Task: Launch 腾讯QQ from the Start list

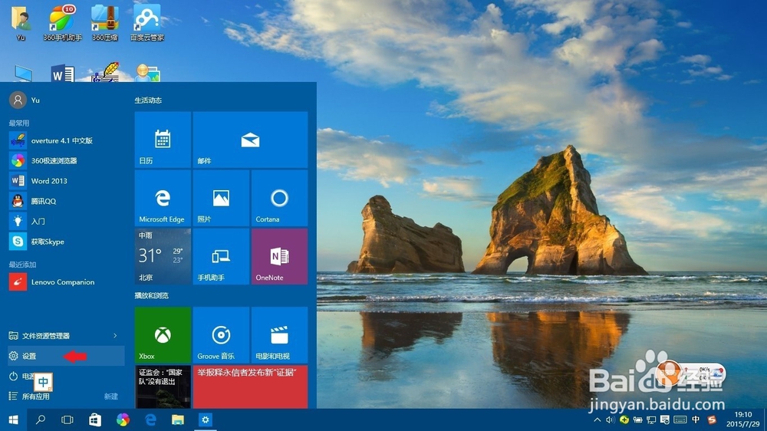Action: [66, 201]
